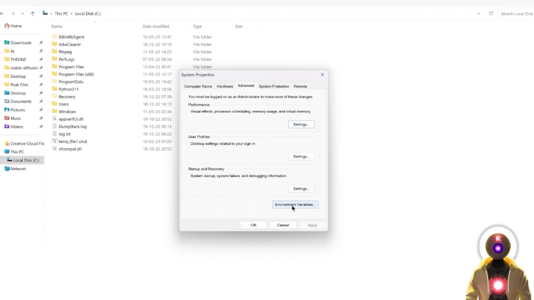Screen dimensions: 534x300
Task: Select the Program Files (x86) folder
Action: click(x=76, y=74)
